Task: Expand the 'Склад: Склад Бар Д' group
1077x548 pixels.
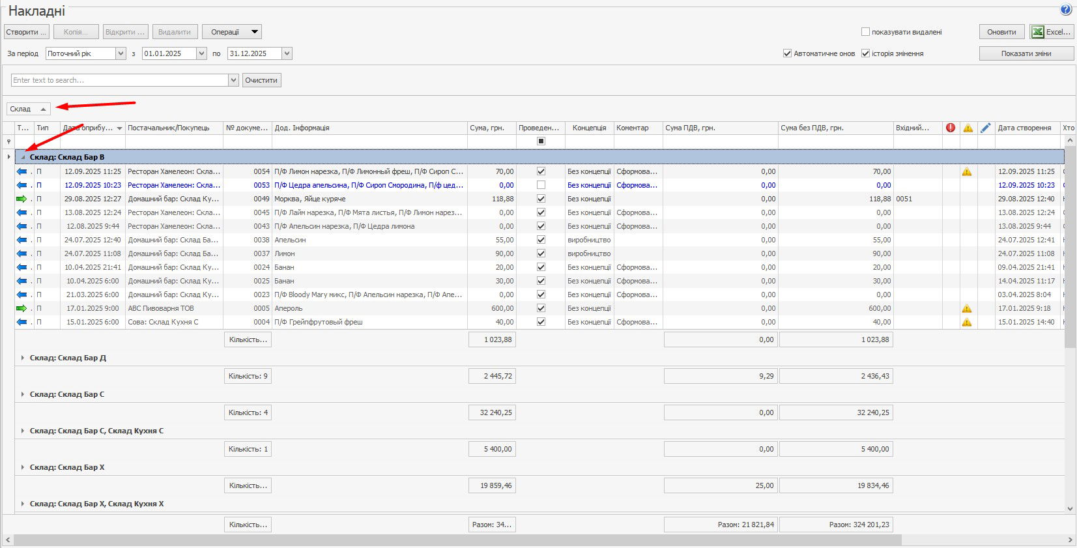Action: (23, 358)
